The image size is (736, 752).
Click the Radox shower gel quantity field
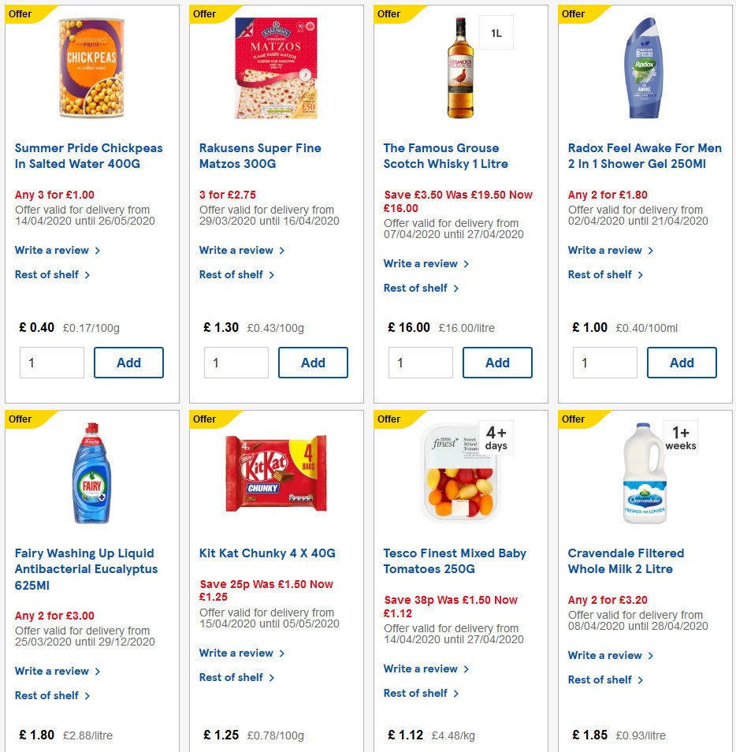(x=604, y=363)
